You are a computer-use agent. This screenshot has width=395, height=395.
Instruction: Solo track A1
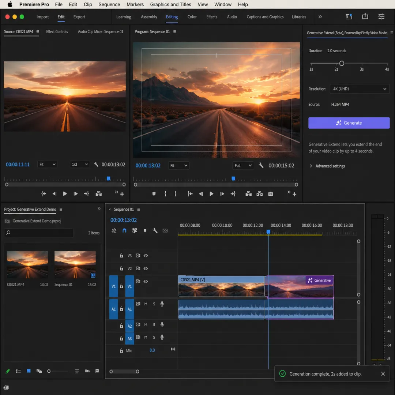(154, 304)
